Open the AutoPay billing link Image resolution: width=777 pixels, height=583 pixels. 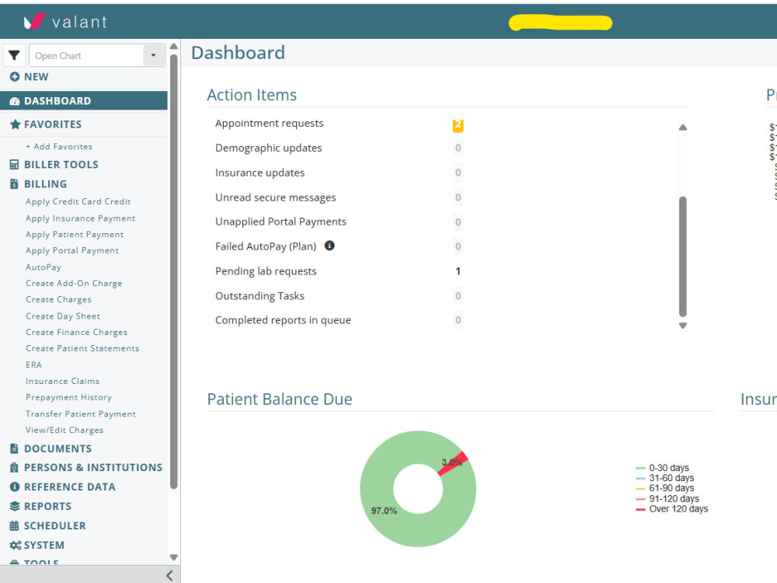(43, 267)
